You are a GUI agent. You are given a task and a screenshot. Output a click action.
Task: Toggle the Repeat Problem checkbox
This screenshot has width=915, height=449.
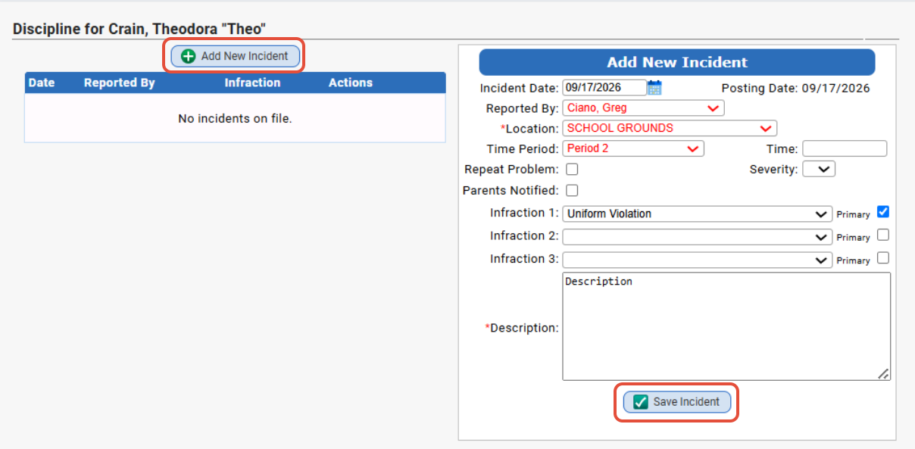[573, 169]
